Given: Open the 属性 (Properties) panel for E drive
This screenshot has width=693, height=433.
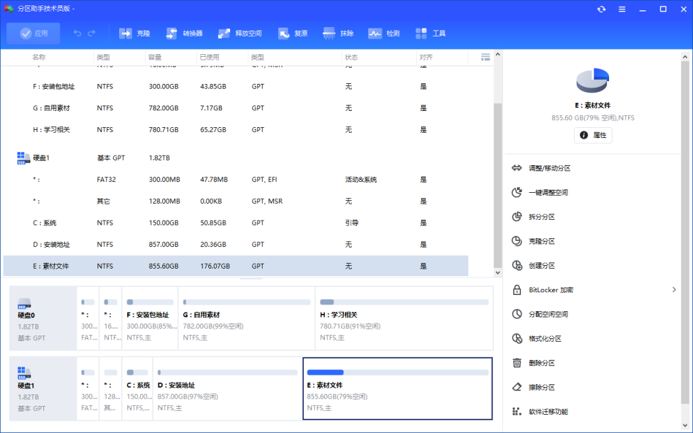Looking at the screenshot, I should point(593,135).
